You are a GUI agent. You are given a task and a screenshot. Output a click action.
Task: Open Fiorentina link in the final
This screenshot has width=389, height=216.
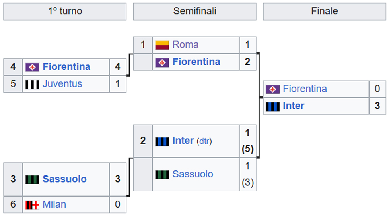(x=305, y=89)
